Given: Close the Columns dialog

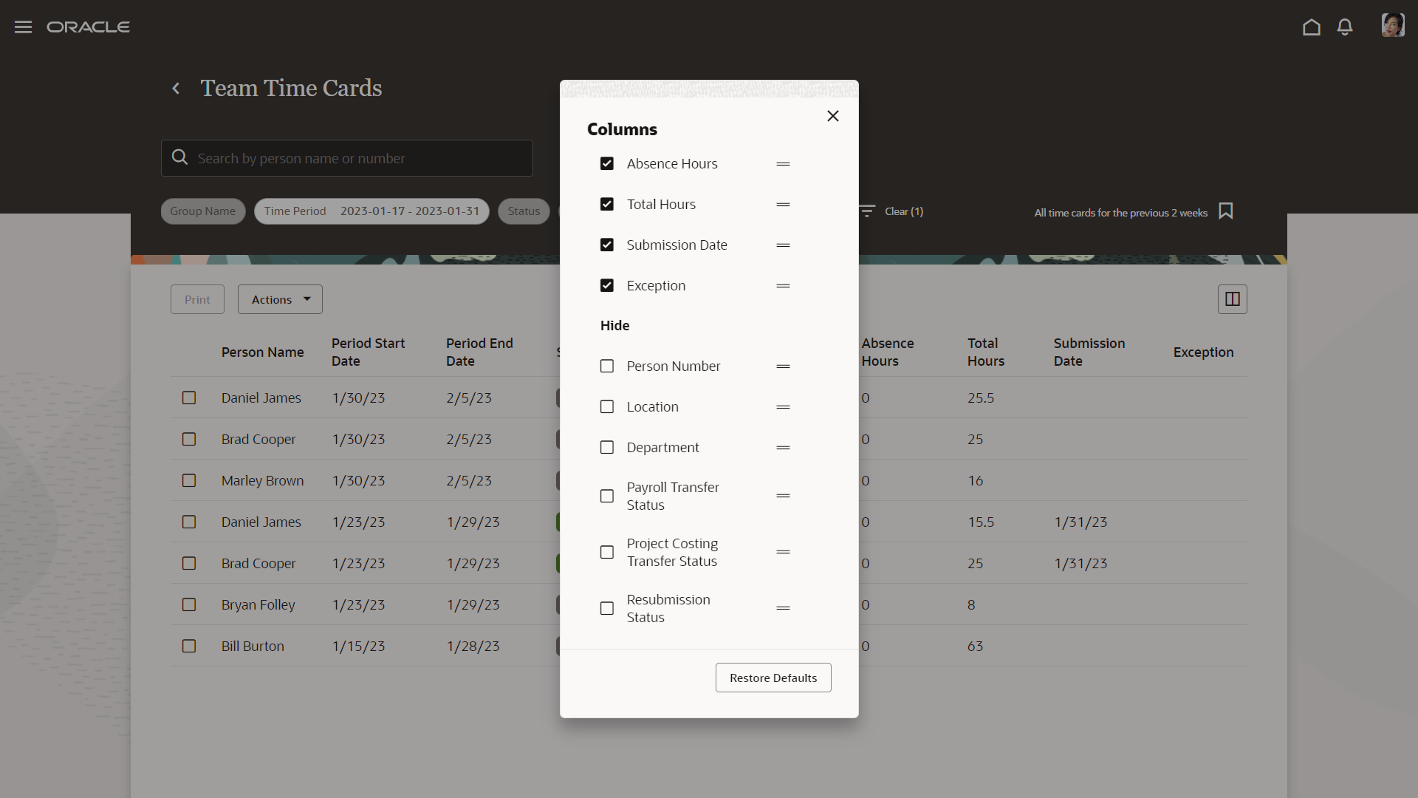Looking at the screenshot, I should coord(832,116).
